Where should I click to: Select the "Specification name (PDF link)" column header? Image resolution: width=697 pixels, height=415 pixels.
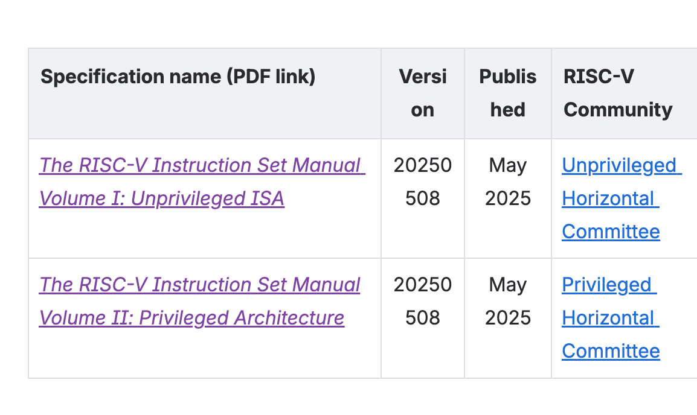[178, 77]
